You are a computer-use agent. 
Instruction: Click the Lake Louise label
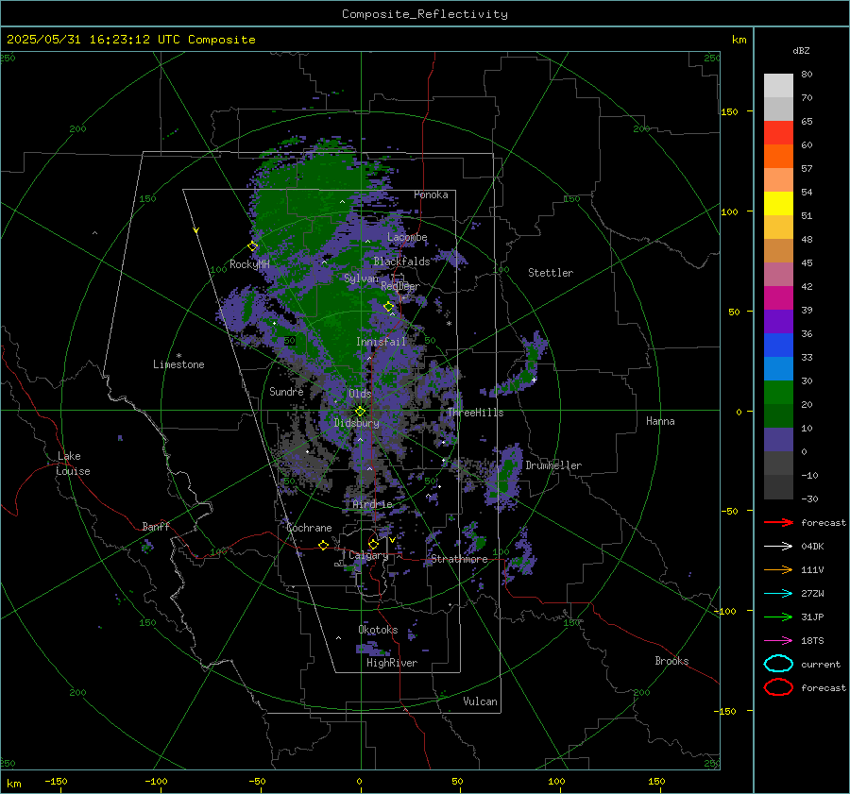point(73,464)
